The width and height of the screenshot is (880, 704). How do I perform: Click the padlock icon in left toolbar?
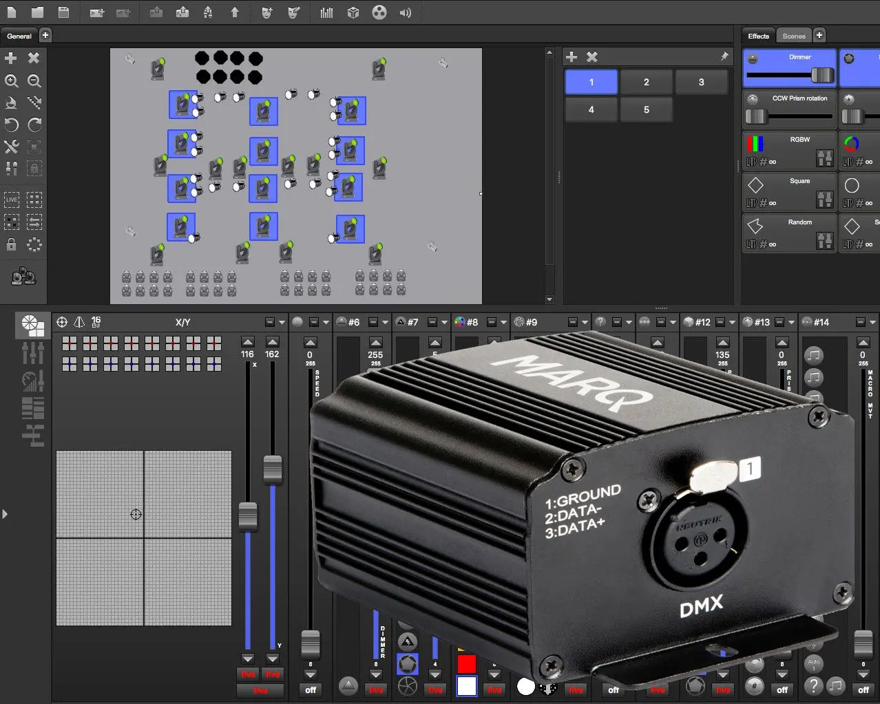(x=12, y=244)
